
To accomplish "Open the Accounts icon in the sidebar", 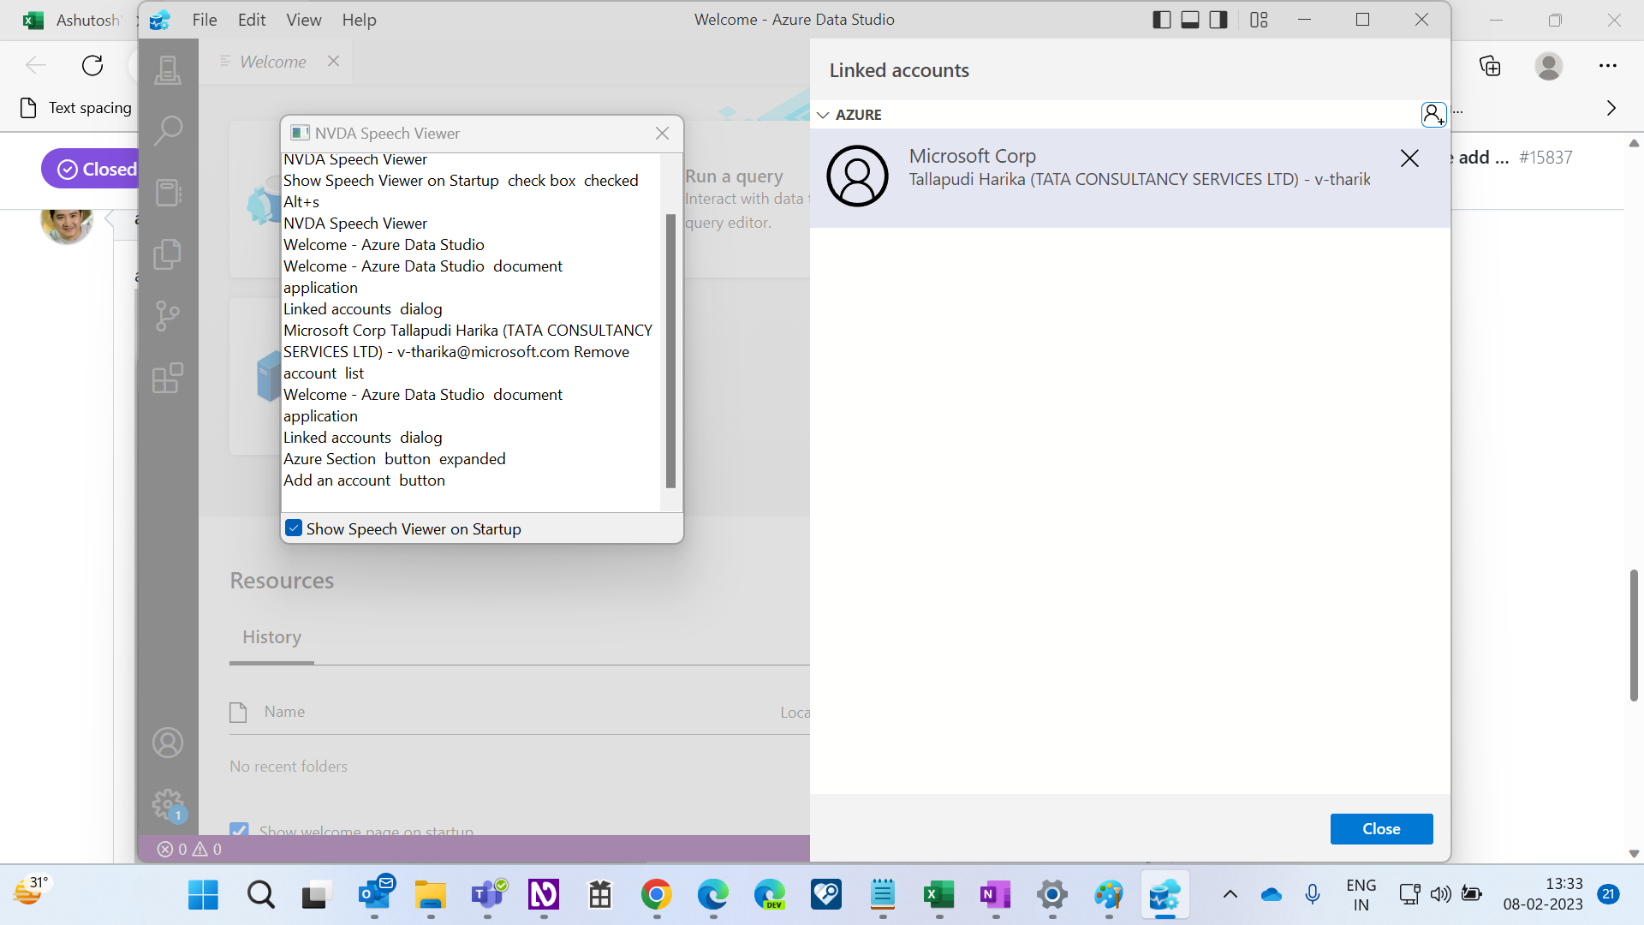I will [x=168, y=743].
